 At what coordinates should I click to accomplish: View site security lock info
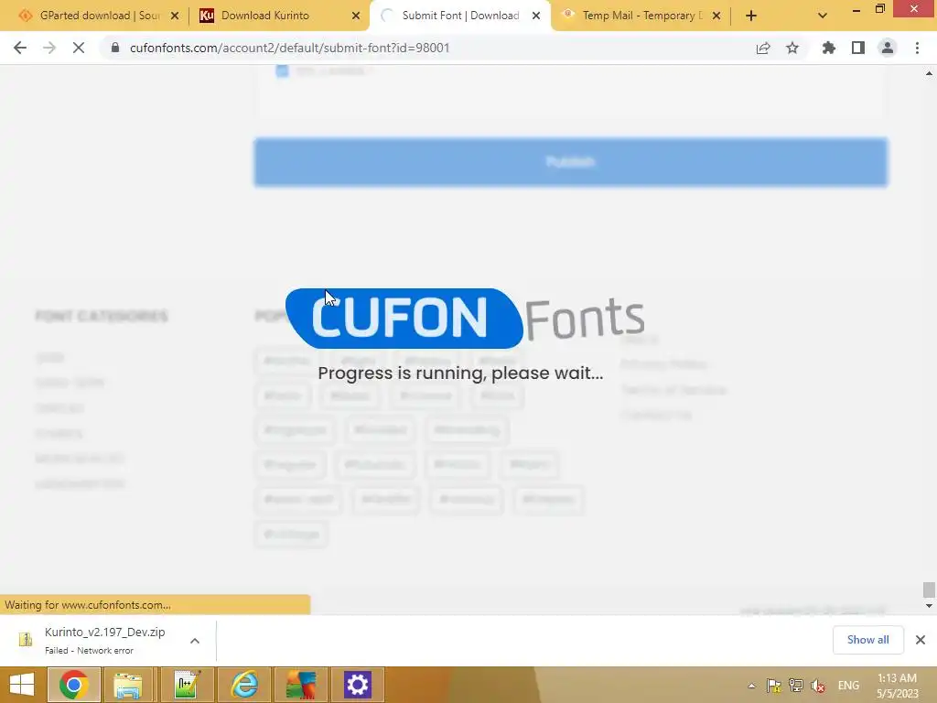pos(115,48)
